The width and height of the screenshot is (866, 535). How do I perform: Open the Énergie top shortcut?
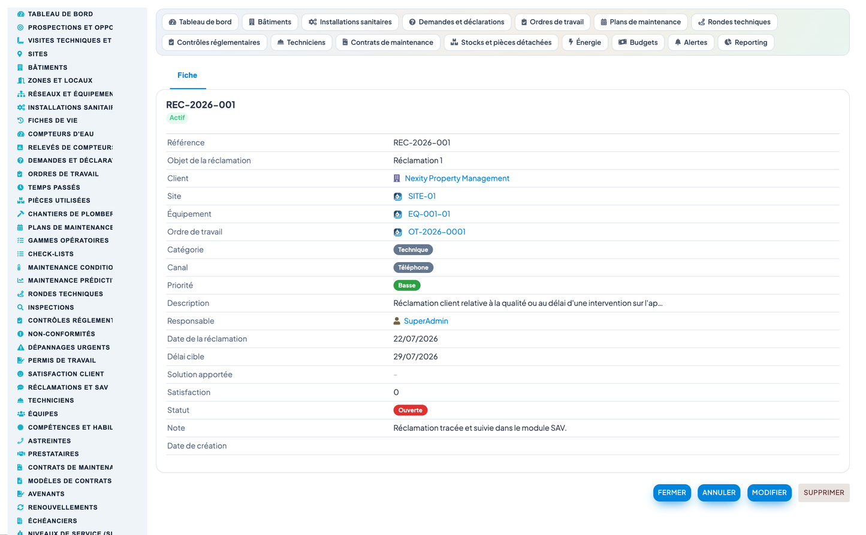click(x=585, y=42)
